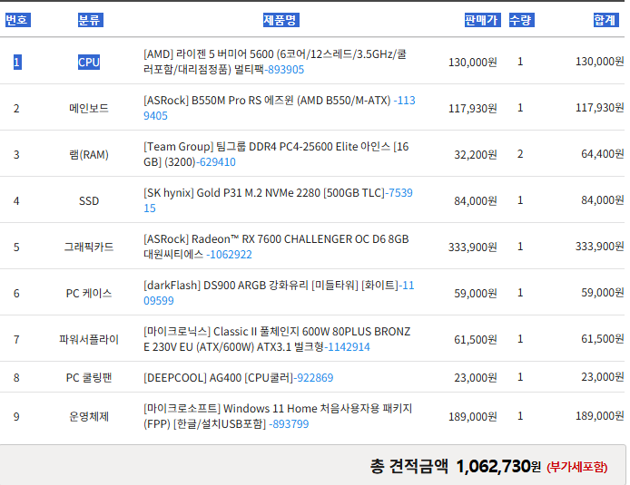Click the 파워서플라이 category cell
The width and height of the screenshot is (630, 485).
tap(89, 339)
